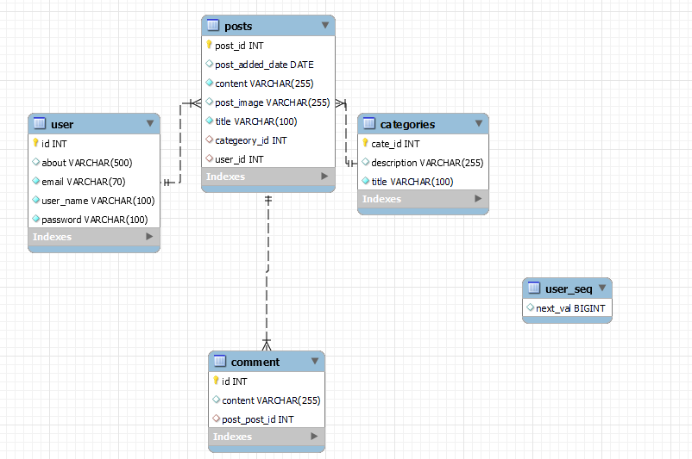The image size is (692, 459).
Task: Click the cate_id primary key icon
Action: pos(366,143)
